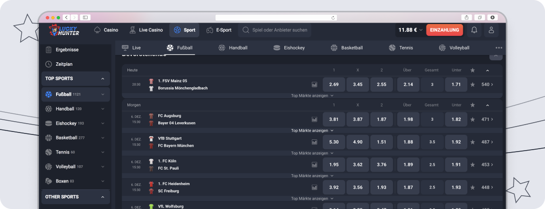
Task: Open statistics icon for Stuttgart vs Bayern München
Action: pyautogui.click(x=314, y=142)
